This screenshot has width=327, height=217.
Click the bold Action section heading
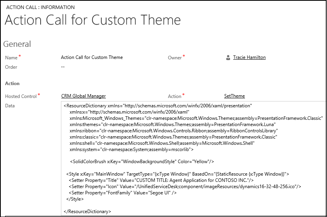pos(12,83)
